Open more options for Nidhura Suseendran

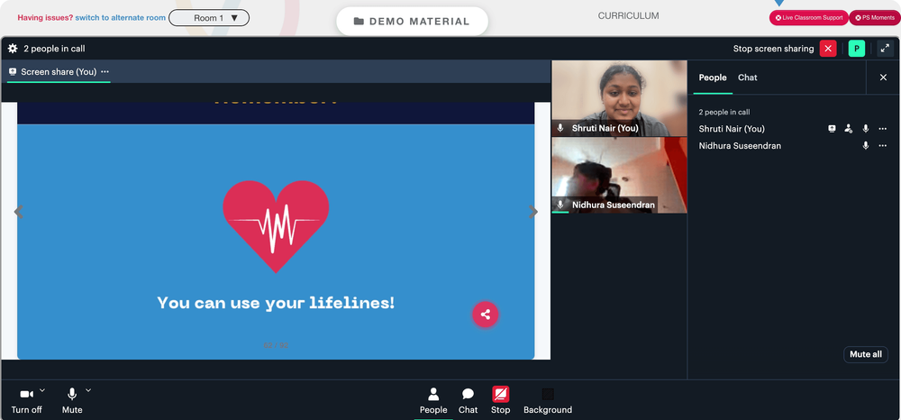(883, 146)
